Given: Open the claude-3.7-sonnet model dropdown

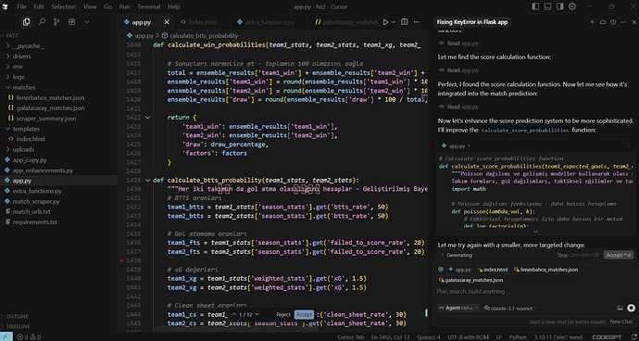Looking at the screenshot, I should coord(510,308).
